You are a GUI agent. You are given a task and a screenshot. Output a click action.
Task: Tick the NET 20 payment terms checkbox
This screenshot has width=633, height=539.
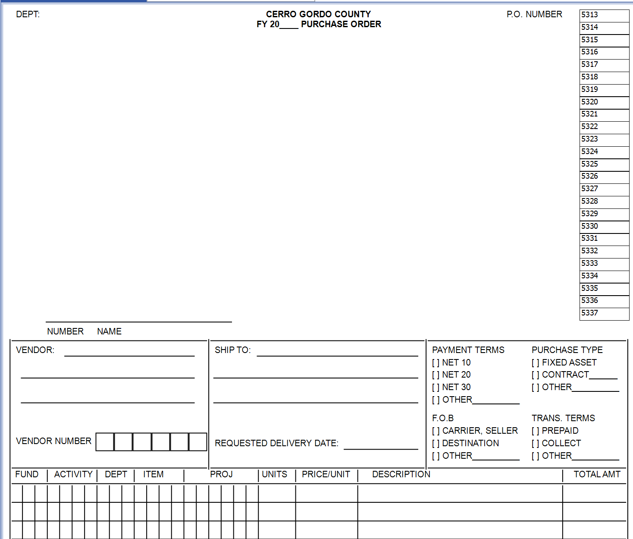click(x=436, y=375)
